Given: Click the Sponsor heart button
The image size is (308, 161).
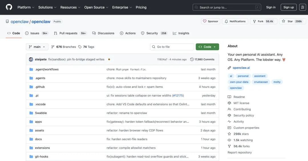Looking at the screenshot, I should click(x=210, y=21).
